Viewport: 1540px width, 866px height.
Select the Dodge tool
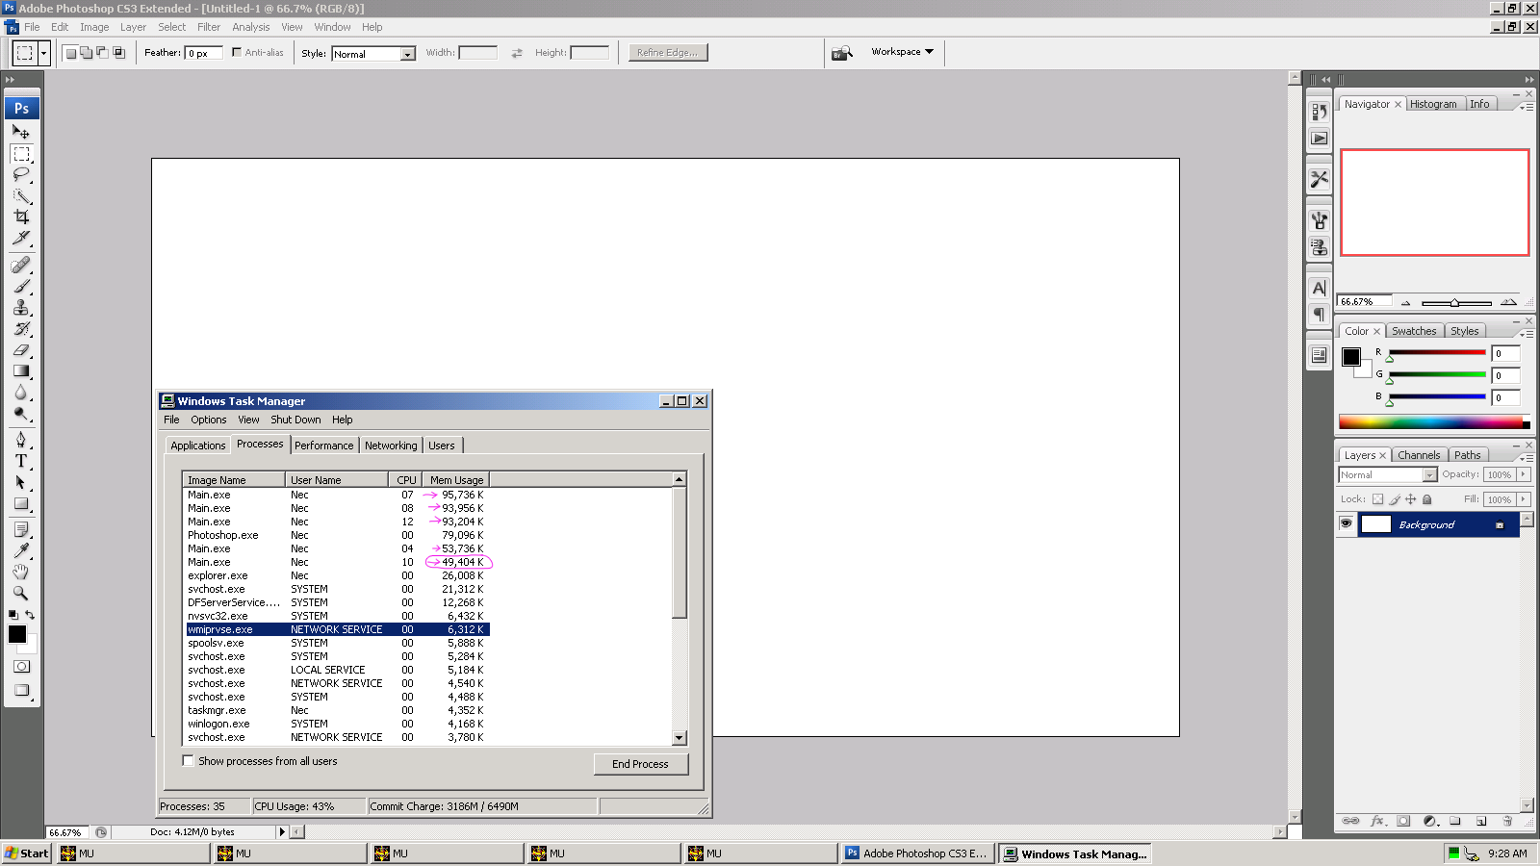21,413
